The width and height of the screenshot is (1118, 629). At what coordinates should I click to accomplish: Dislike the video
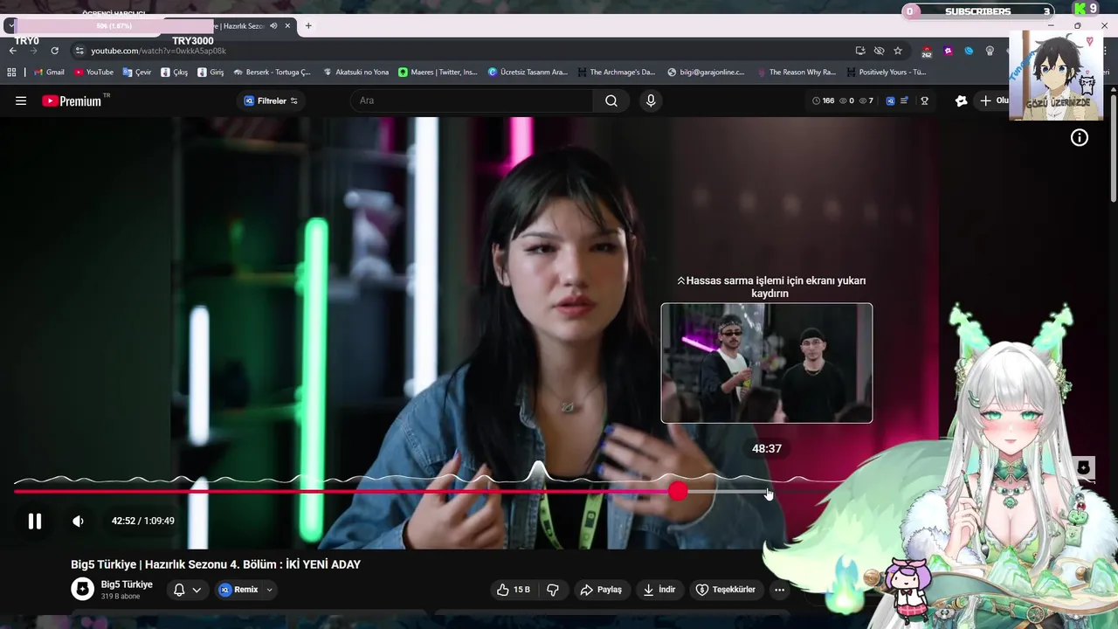click(553, 590)
